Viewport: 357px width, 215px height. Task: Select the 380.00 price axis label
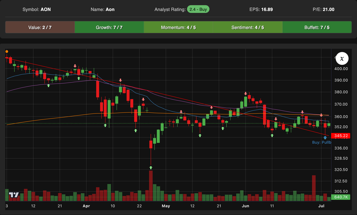click(341, 92)
